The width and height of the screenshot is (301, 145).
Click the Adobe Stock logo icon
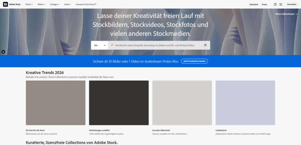(5, 4)
